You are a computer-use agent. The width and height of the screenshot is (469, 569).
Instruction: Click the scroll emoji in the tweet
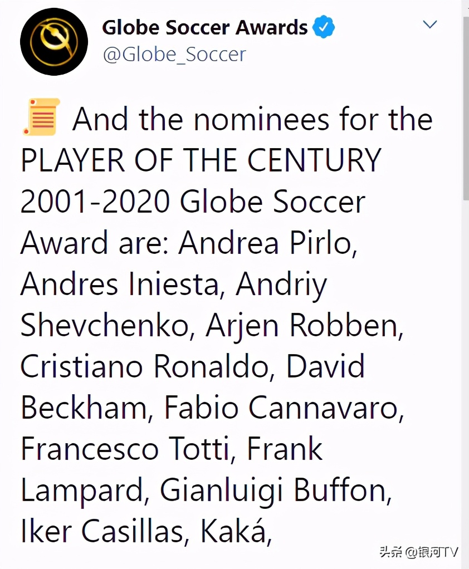coord(41,117)
